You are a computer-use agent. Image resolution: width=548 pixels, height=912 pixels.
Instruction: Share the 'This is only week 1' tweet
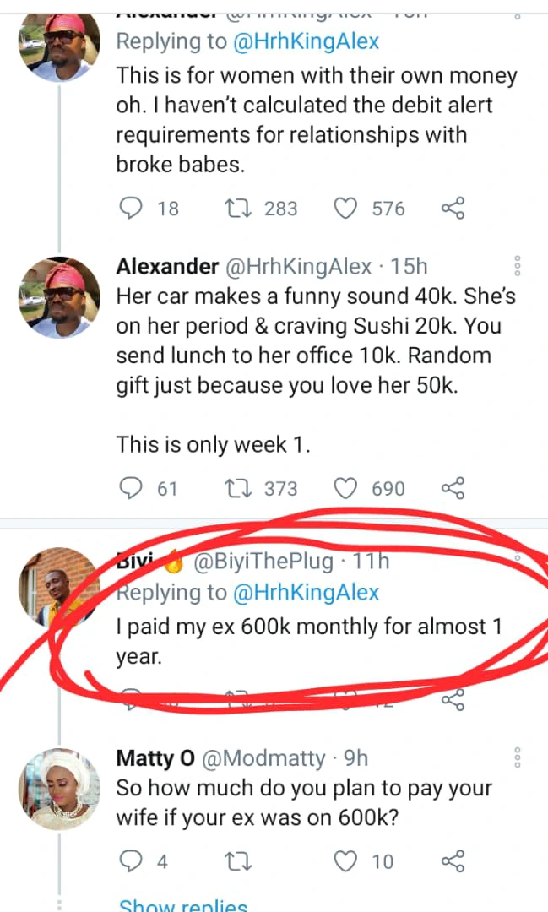(x=453, y=488)
